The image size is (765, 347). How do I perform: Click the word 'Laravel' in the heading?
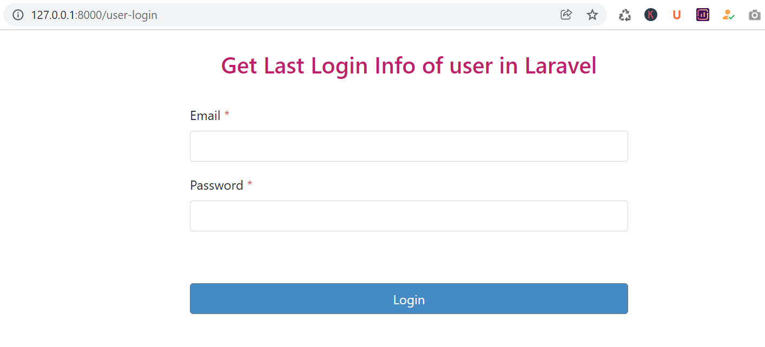click(x=560, y=66)
